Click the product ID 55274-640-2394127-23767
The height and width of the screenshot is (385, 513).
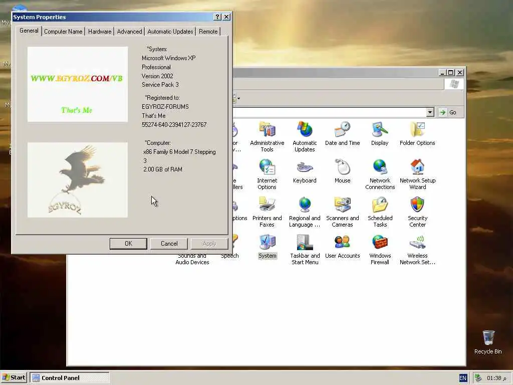174,125
